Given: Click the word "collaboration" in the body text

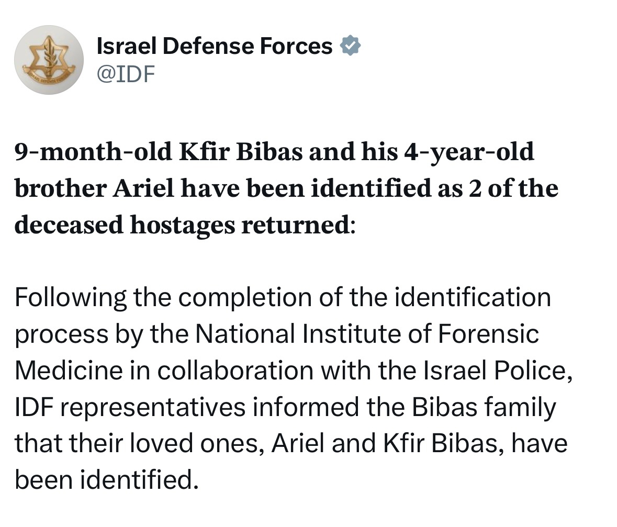Looking at the screenshot, I should point(235,371).
